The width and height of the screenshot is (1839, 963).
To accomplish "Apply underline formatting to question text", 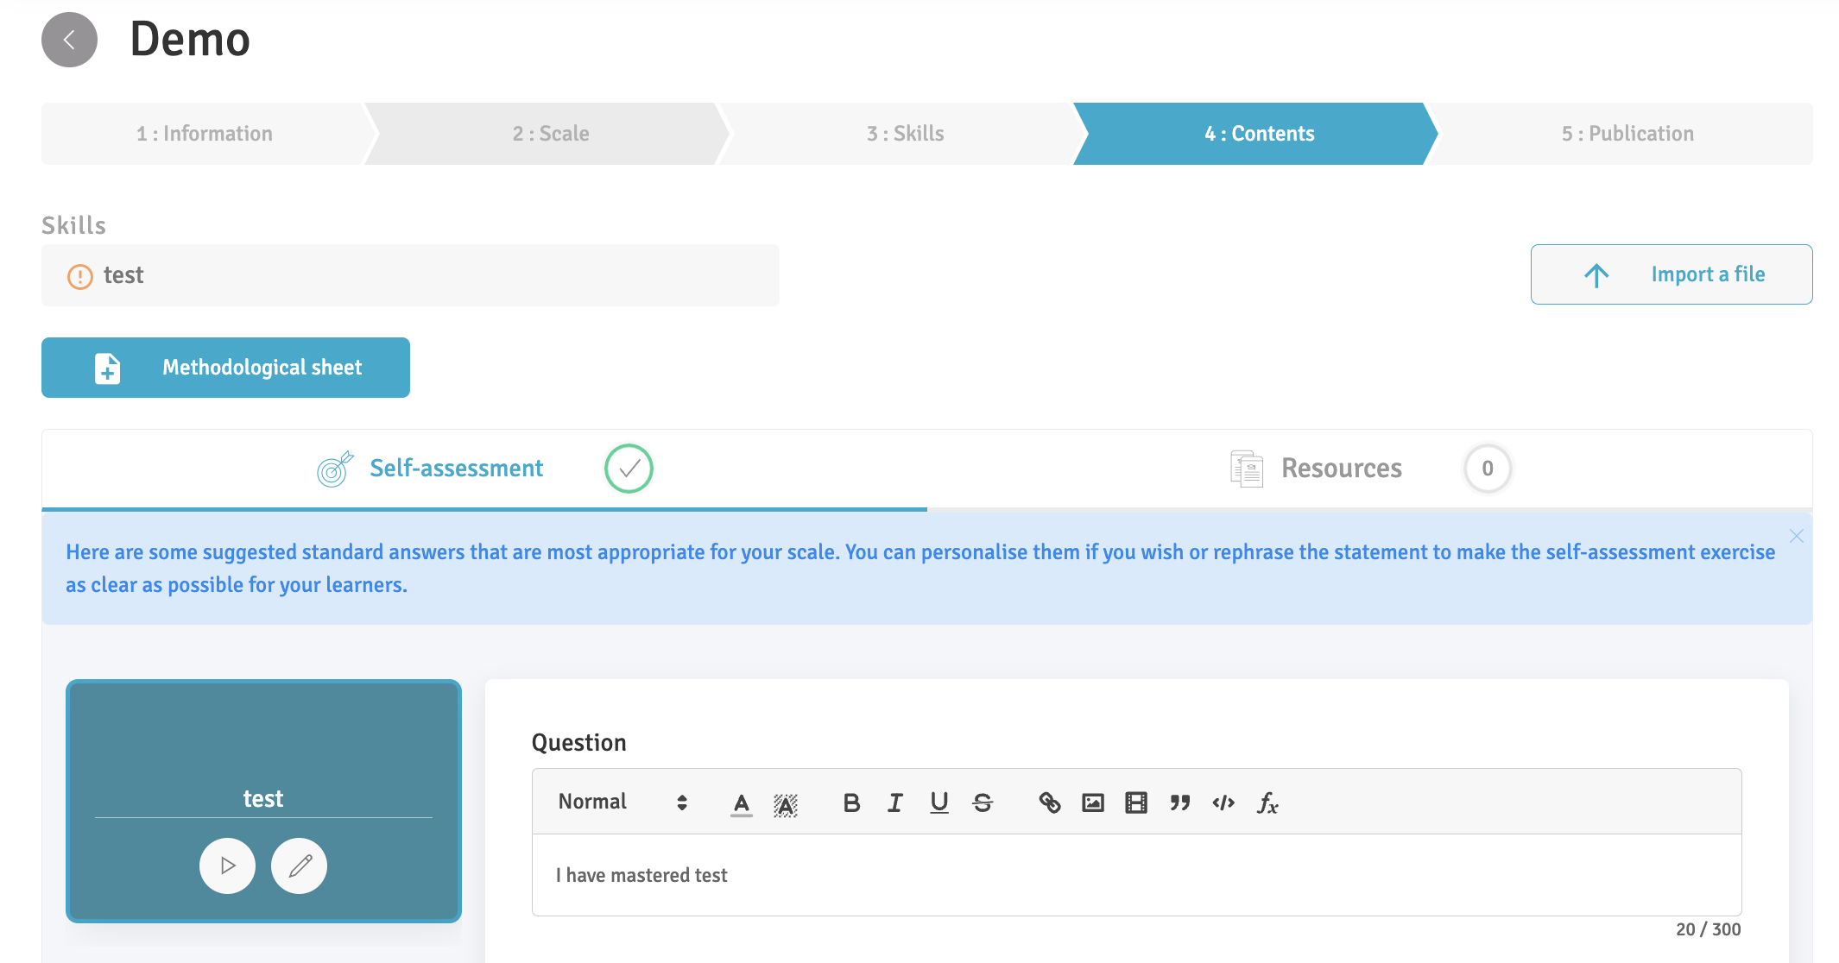I will point(939,802).
